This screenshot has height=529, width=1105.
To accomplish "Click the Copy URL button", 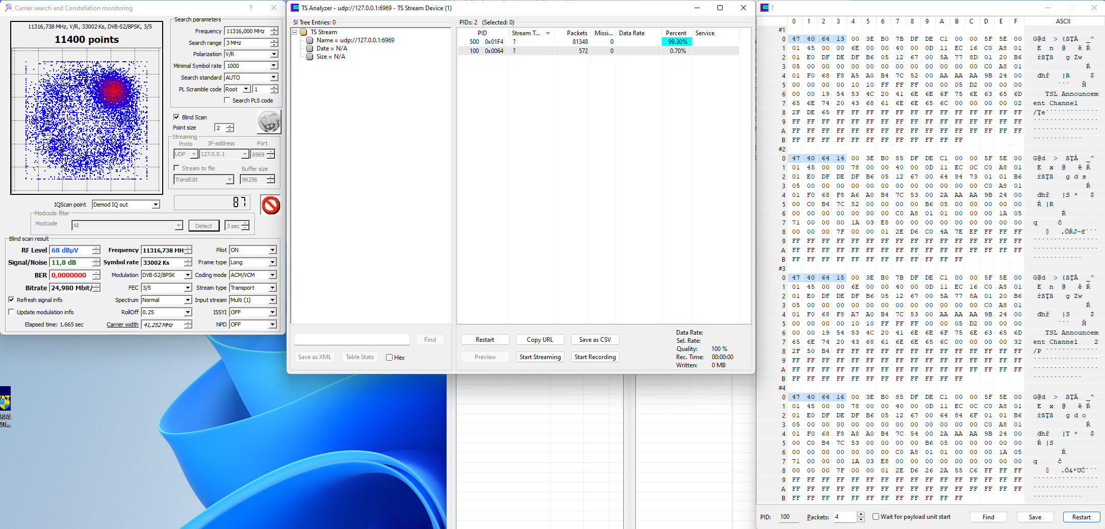I will pos(539,340).
